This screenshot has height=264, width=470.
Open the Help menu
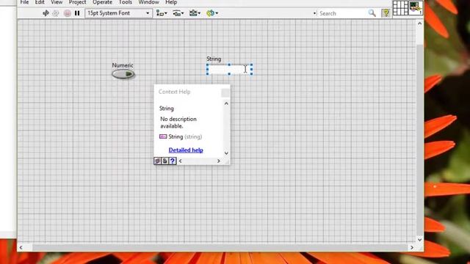171,2
